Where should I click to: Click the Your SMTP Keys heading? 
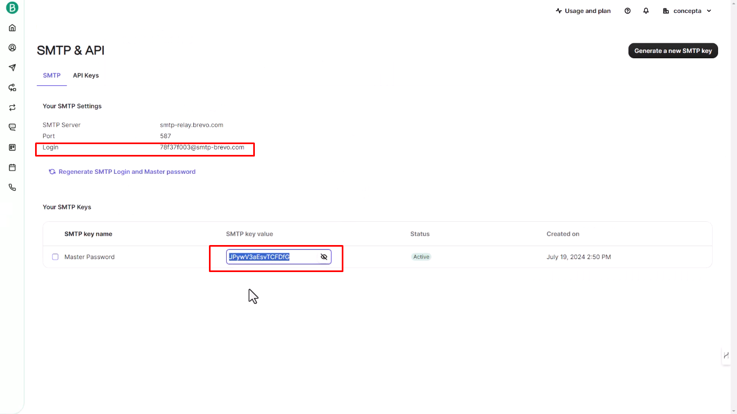coord(67,207)
